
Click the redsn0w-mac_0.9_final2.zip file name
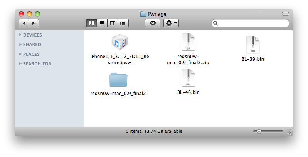[x=188, y=60]
